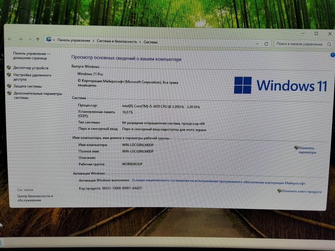Open the recent locations dropdown chevron

pos(30,39)
